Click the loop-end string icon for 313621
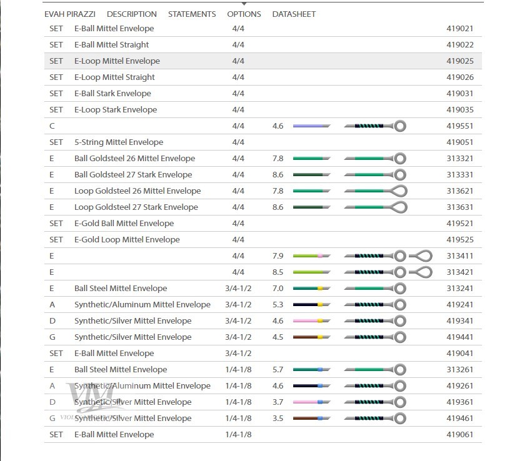This screenshot has height=461, width=512. [x=376, y=191]
